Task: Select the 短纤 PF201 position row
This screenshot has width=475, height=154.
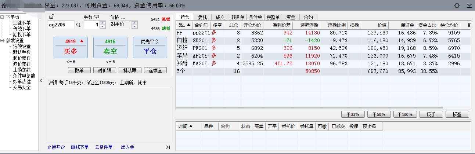Action: pyautogui.click(x=323, y=48)
